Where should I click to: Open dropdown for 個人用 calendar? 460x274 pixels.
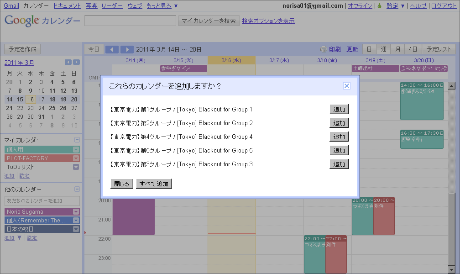pos(76,149)
